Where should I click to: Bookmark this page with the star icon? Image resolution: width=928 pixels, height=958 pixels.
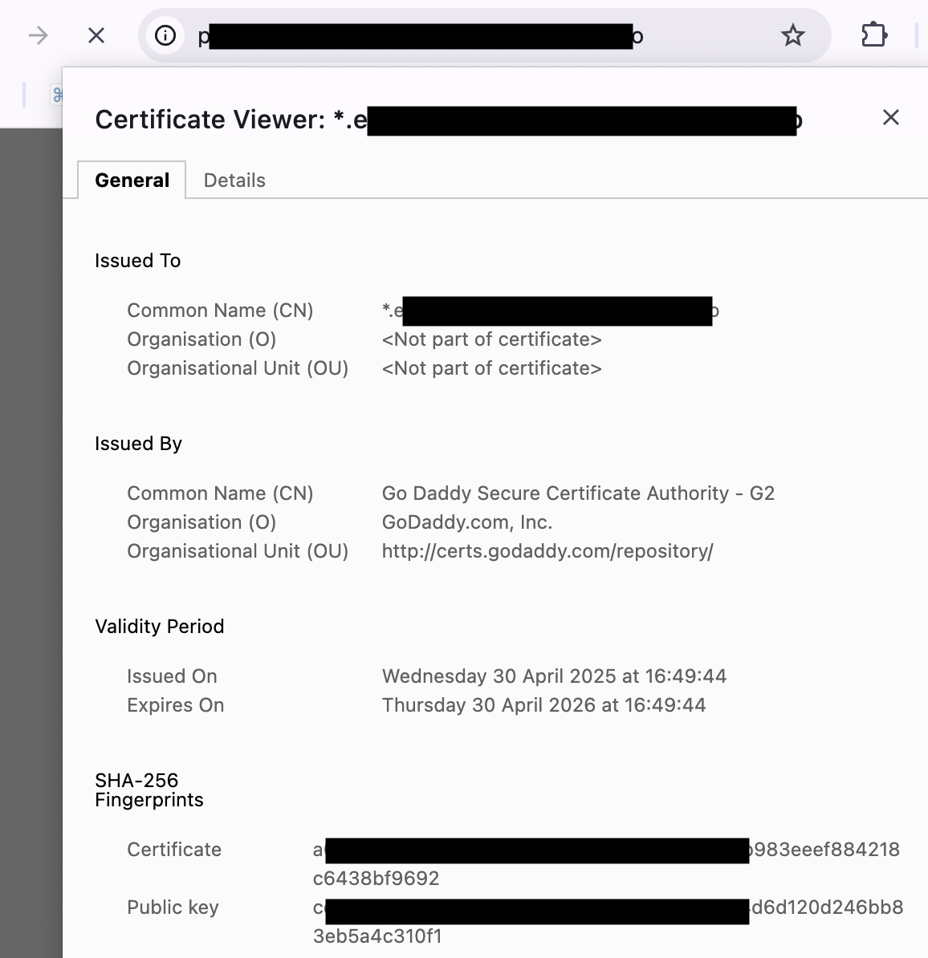tap(793, 35)
